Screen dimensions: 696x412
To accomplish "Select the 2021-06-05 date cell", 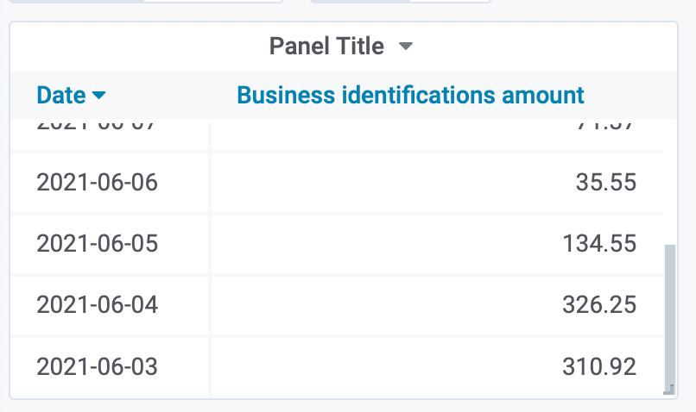I will (x=98, y=243).
